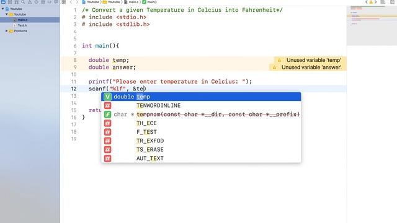The width and height of the screenshot is (397, 223).
Task: Go back with the jump bar arrow
Action: coord(71,2)
